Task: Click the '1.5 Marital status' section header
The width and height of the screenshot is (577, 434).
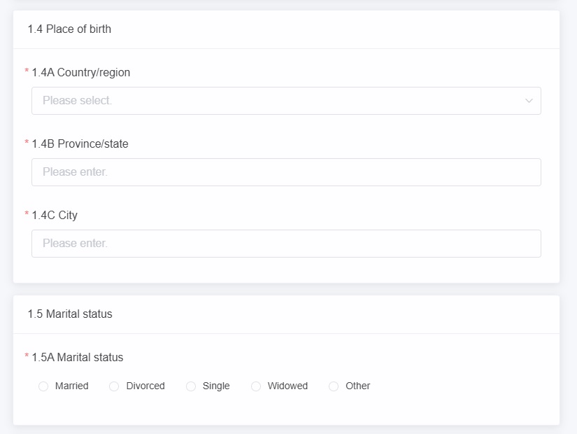Action: 70,314
